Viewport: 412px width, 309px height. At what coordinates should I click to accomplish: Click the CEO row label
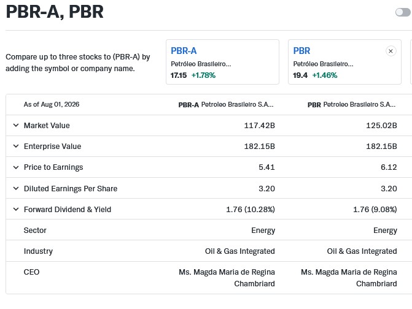pos(31,272)
